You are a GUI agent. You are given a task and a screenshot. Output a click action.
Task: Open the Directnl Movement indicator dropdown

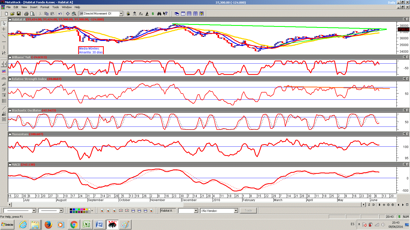pos(121,14)
